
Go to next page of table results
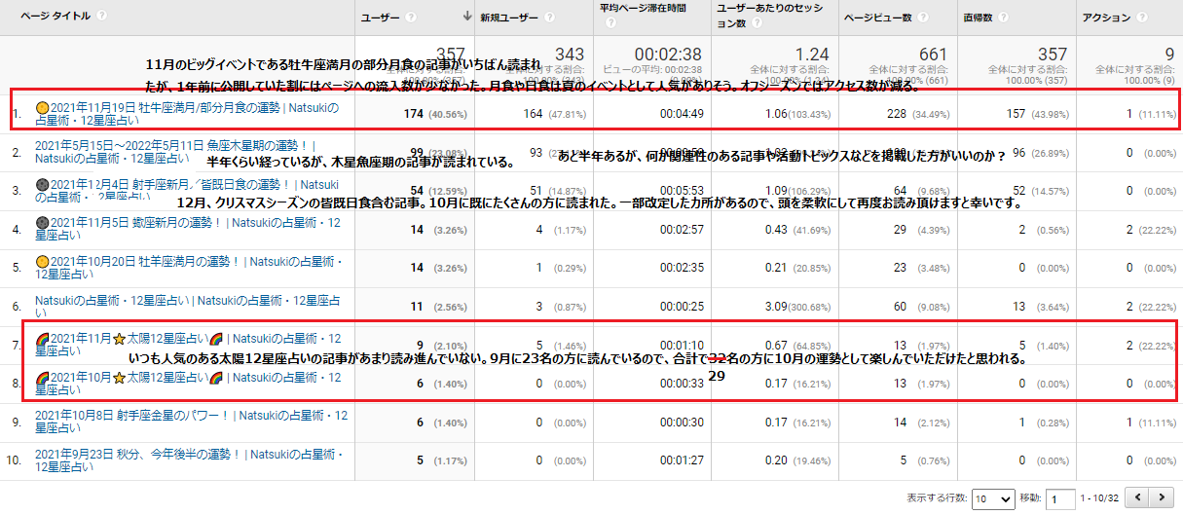pyautogui.click(x=1162, y=497)
